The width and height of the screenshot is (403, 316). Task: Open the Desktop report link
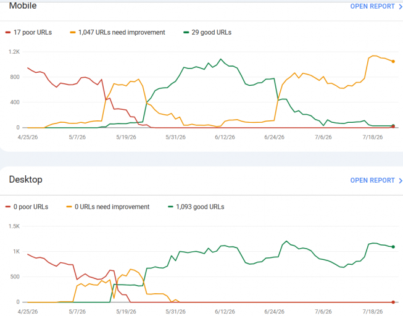tap(372, 180)
